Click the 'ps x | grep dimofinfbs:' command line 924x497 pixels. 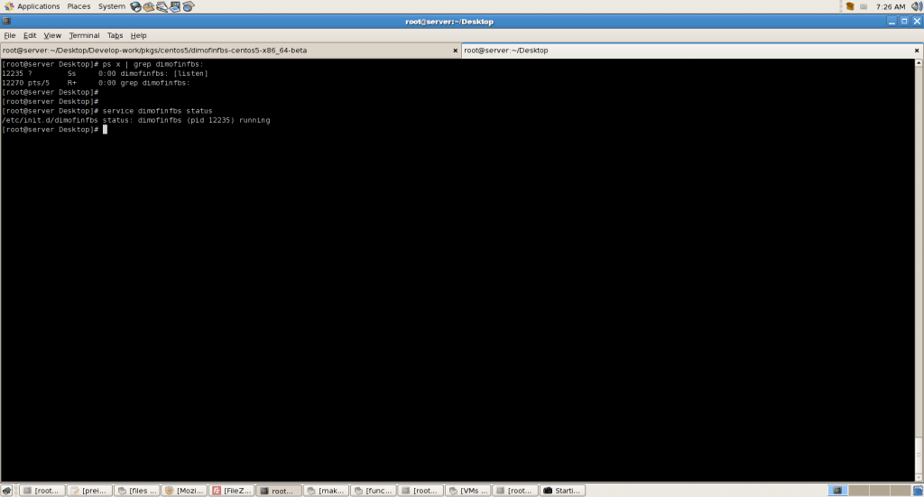(x=103, y=64)
